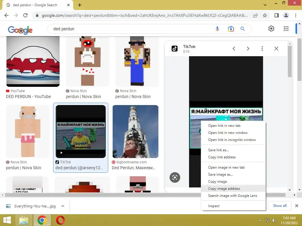Start voice search with the microphone
The image size is (302, 226).
pos(217,29)
